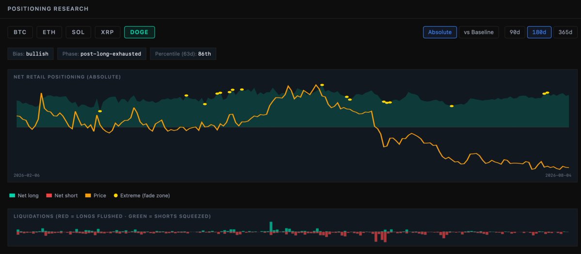
Task: Select the DOGE asset tab
Action: tap(140, 32)
